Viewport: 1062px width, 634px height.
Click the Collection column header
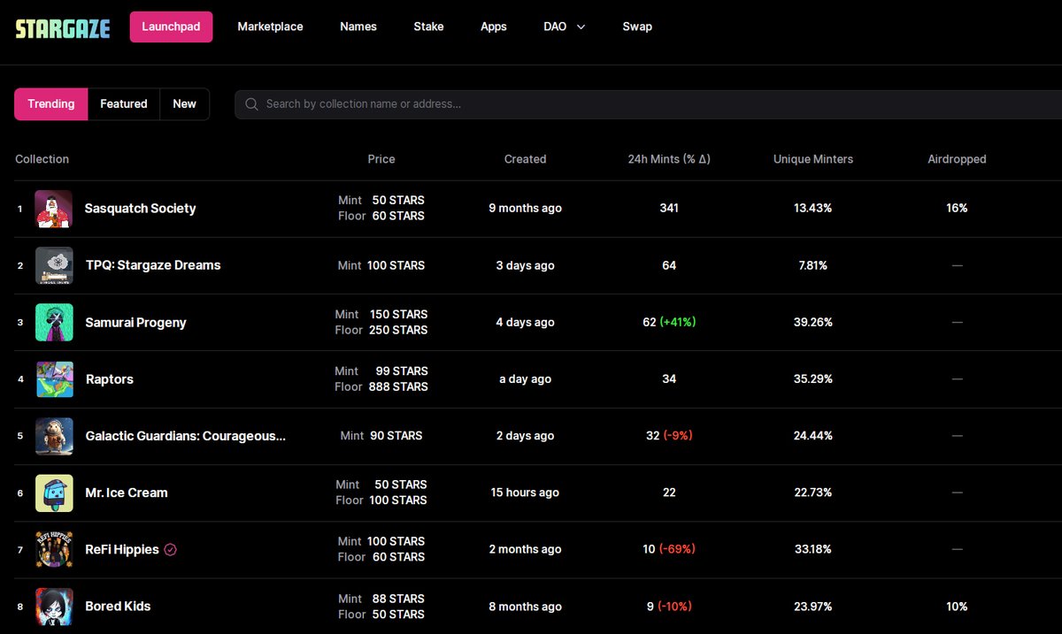42,159
